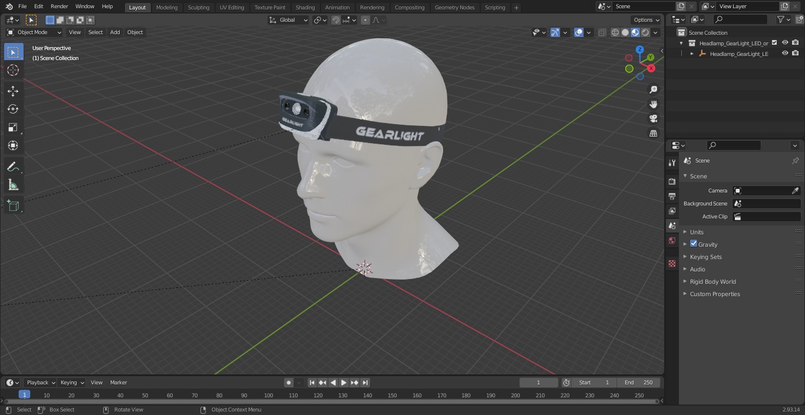Image resolution: width=805 pixels, height=415 pixels.
Task: Switch to solid viewport shading
Action: 625,32
